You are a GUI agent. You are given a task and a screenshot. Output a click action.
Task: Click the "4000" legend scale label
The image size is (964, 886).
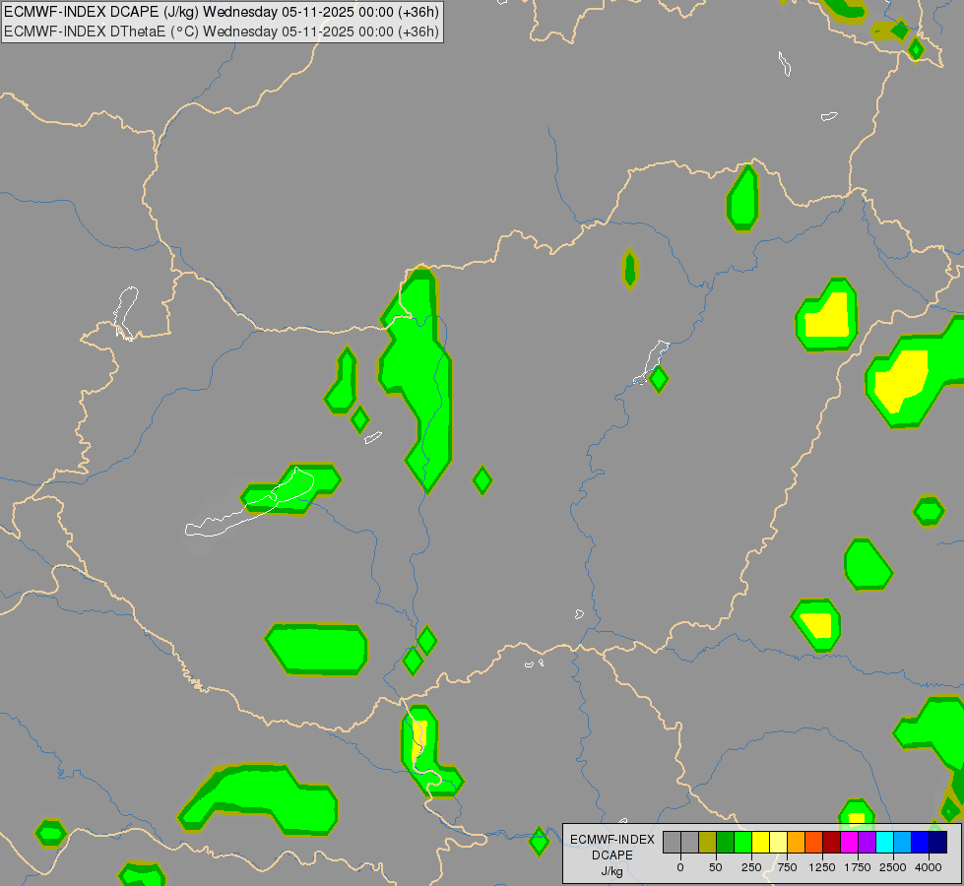point(929,867)
